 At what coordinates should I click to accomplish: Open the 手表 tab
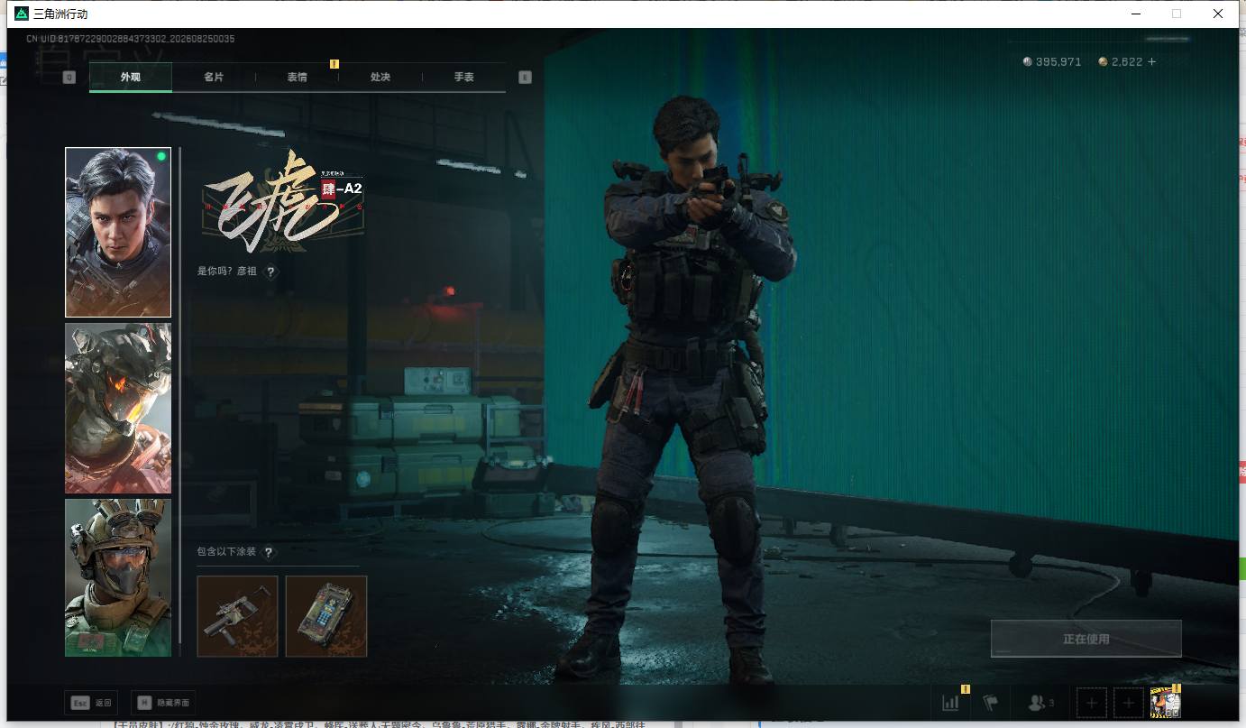click(x=464, y=78)
